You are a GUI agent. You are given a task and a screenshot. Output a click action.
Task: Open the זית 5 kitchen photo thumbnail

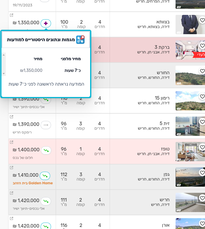click(186, 126)
